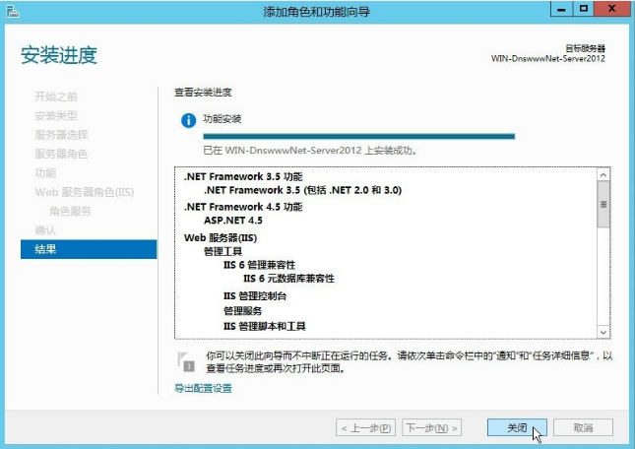Image resolution: width=635 pixels, height=449 pixels.
Task: Select the 角色服务 step in sidebar
Action: pos(70,211)
